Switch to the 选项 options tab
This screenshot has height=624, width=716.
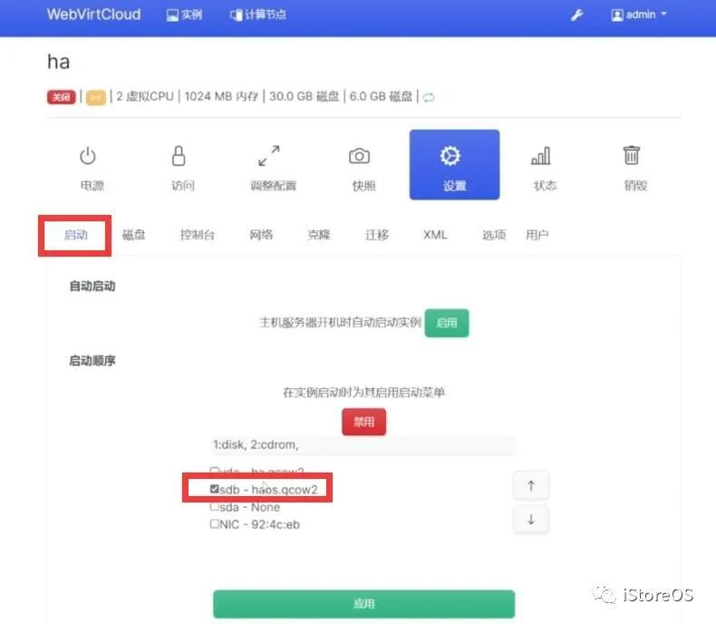(x=494, y=235)
